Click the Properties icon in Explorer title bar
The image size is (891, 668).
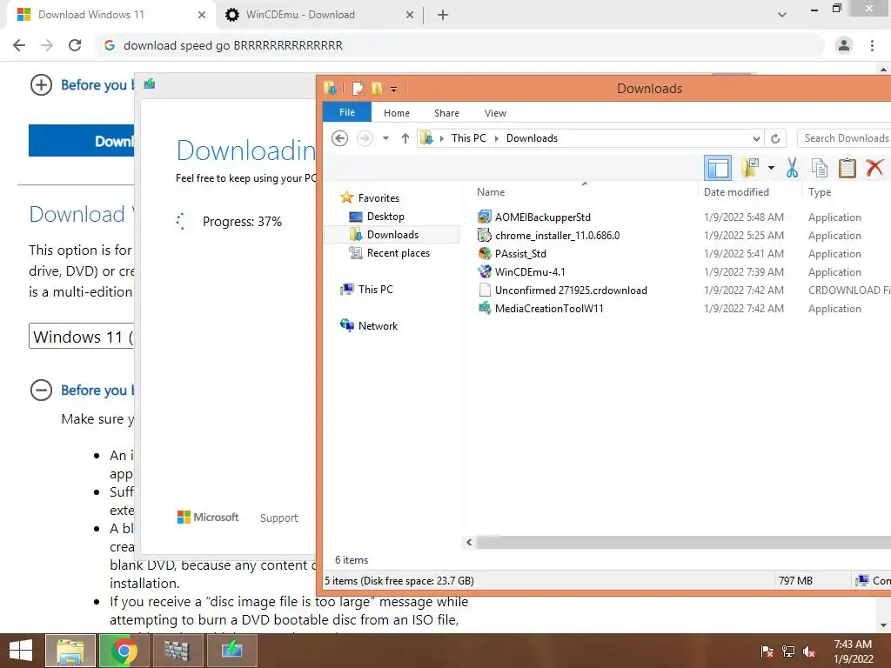tap(358, 89)
